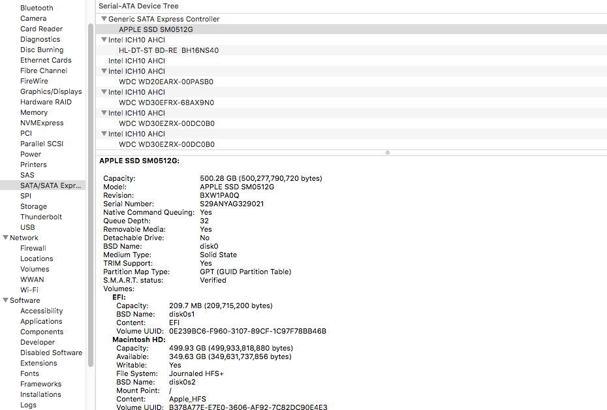Collapse the Network section in the sidebar
607x410 pixels.
pyautogui.click(x=5, y=238)
